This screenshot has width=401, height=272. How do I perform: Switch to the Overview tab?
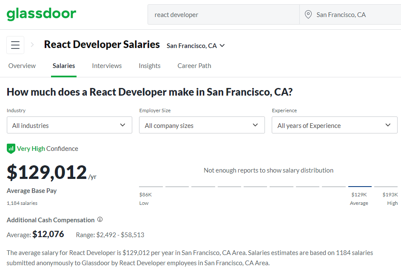(22, 66)
